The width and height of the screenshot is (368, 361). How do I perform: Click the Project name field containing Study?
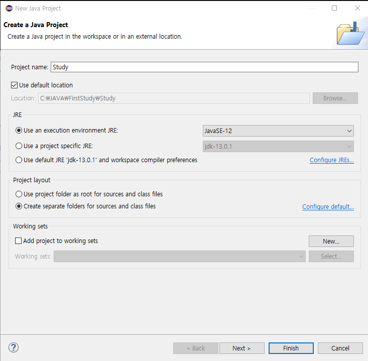[204, 67]
